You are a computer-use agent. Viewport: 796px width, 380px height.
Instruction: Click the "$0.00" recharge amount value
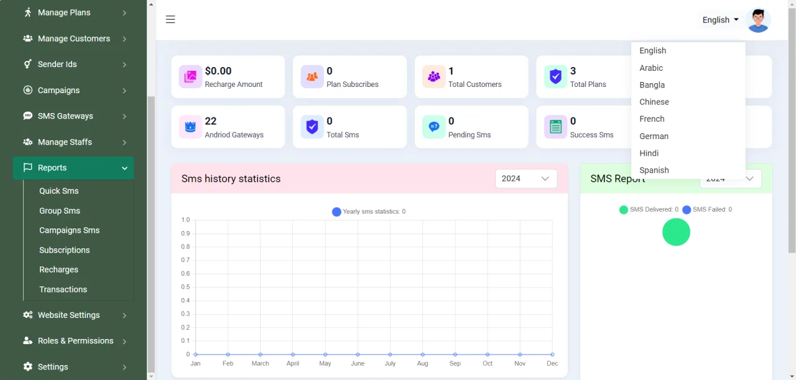tap(218, 71)
